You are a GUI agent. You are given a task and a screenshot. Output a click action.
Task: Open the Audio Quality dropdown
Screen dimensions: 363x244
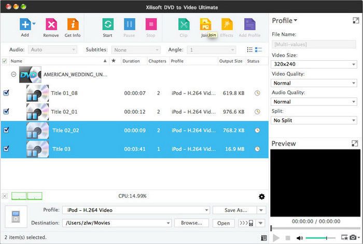pyautogui.click(x=314, y=101)
